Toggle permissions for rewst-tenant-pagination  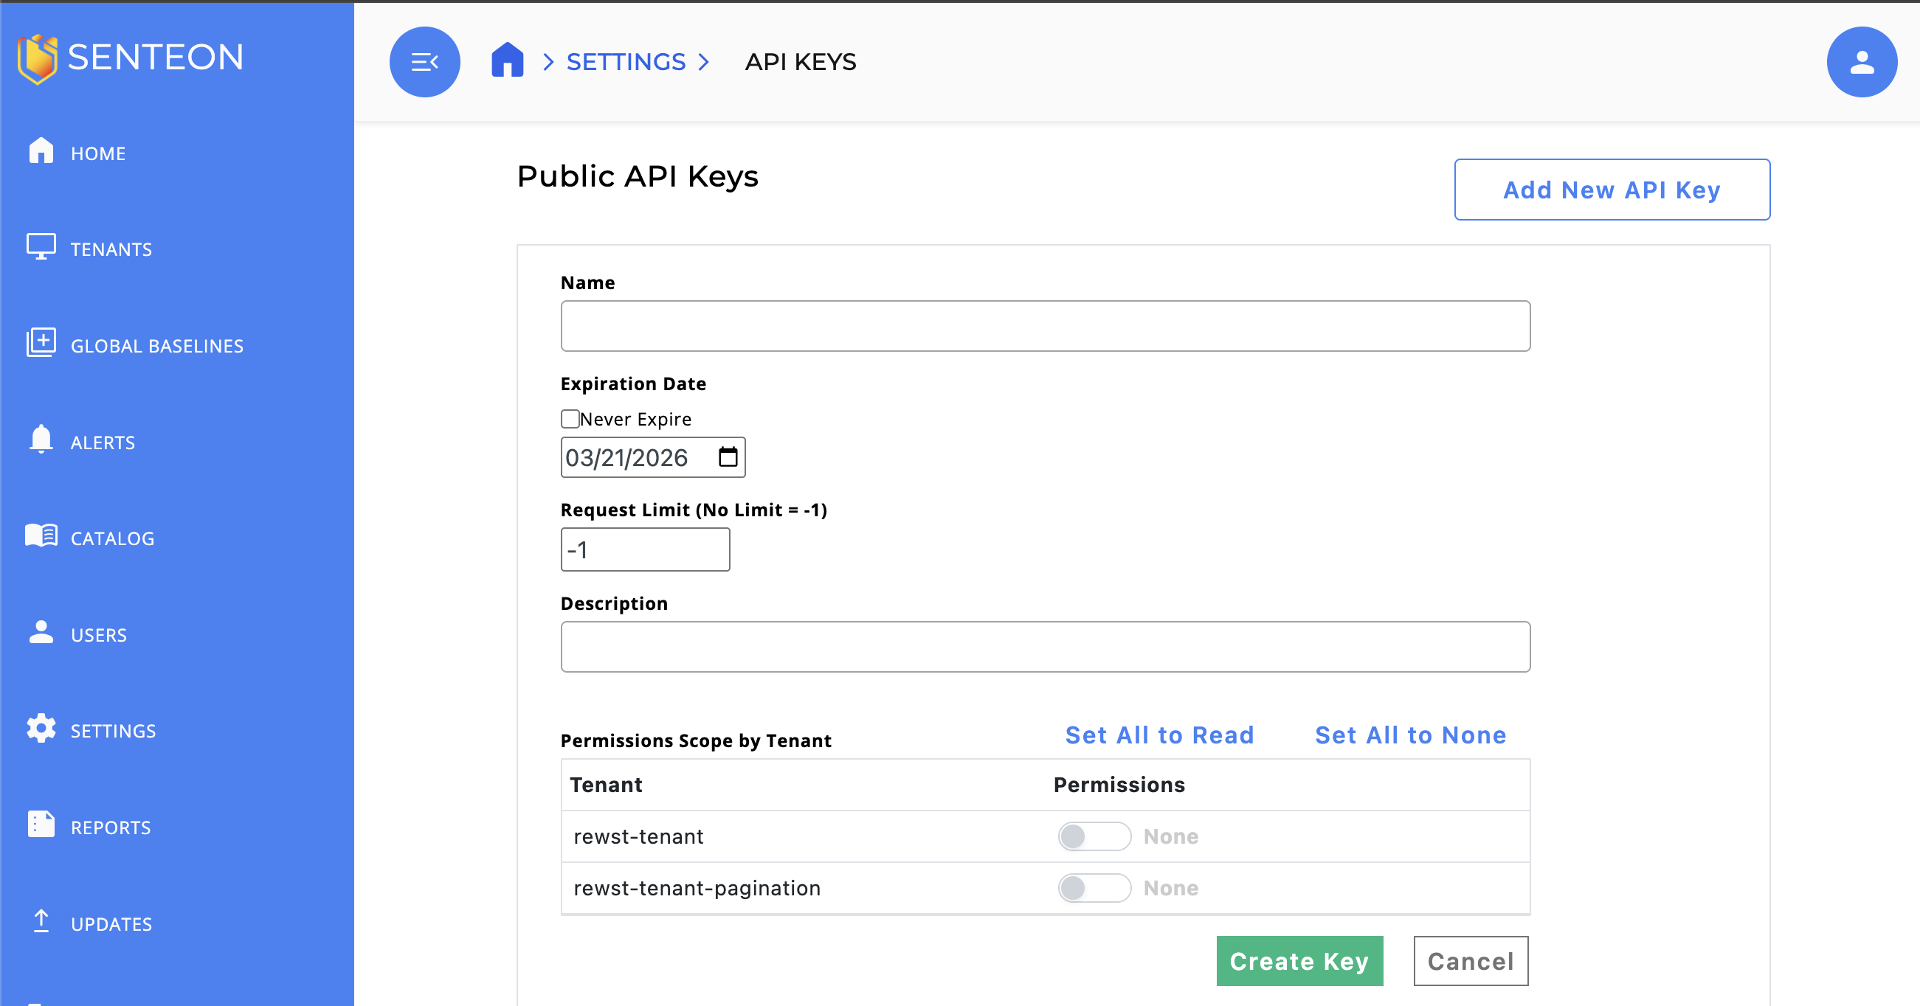click(1094, 887)
